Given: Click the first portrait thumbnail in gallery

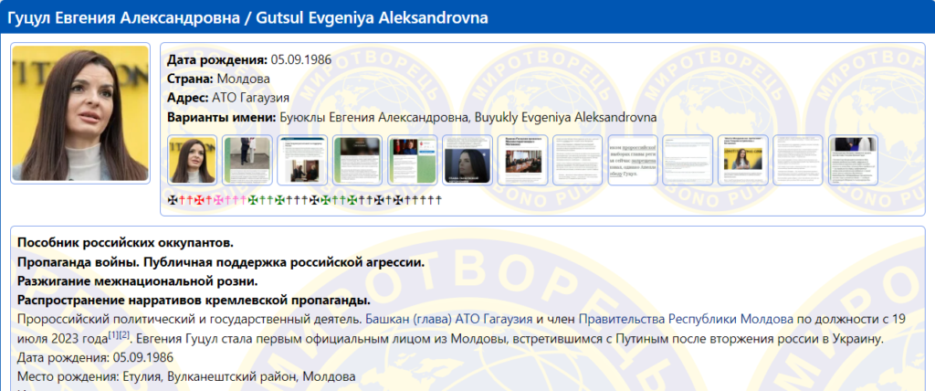Looking at the screenshot, I should coord(193,161).
